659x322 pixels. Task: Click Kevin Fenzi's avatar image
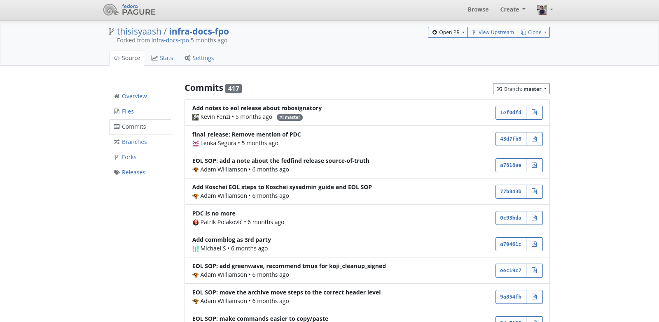(196, 117)
